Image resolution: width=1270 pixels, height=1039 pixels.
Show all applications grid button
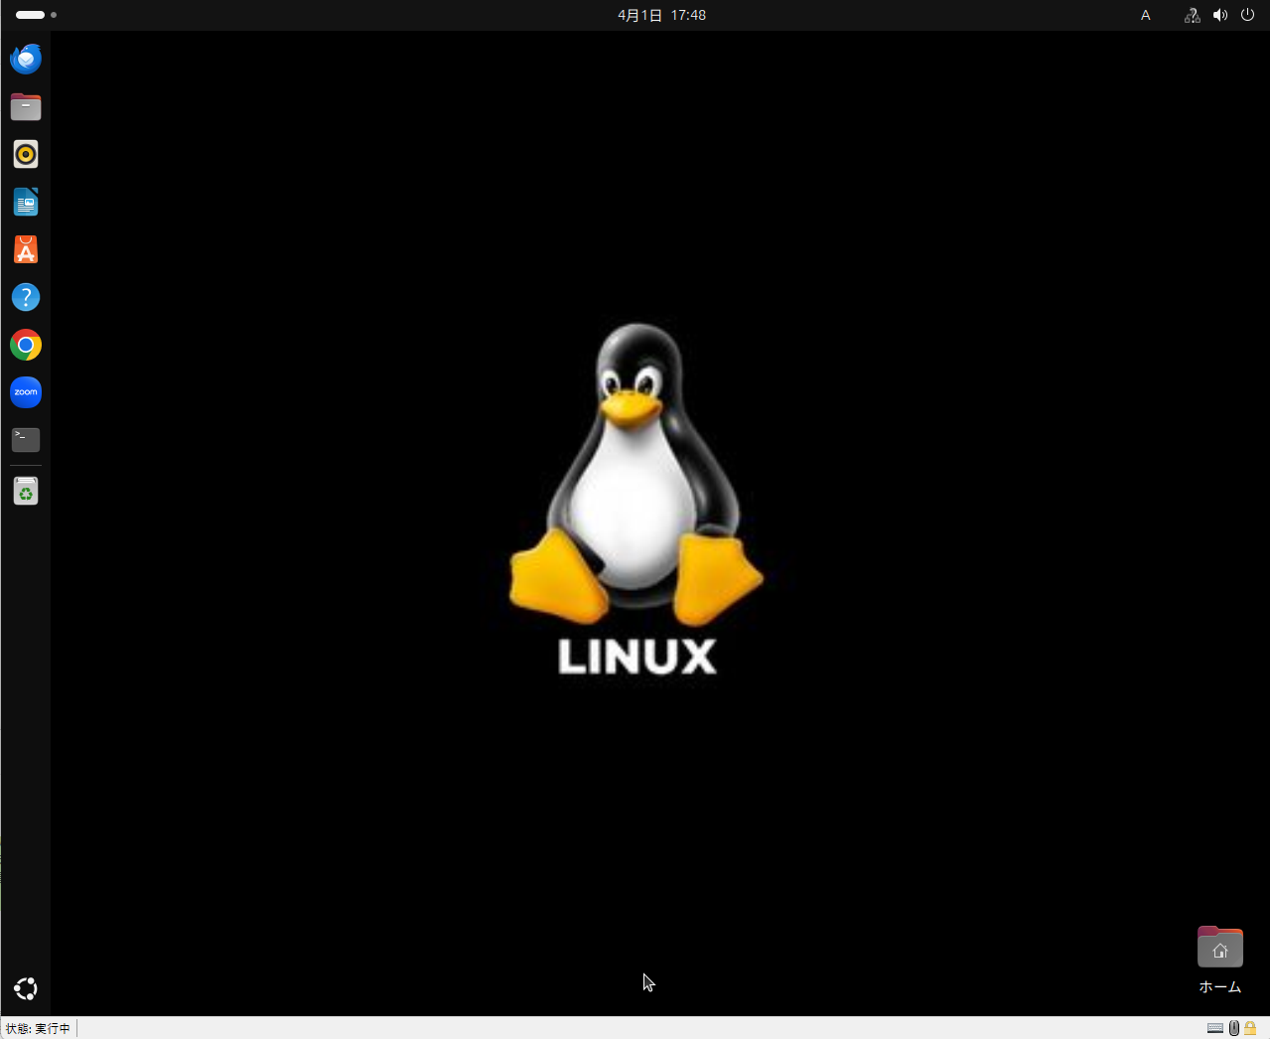[26, 988]
